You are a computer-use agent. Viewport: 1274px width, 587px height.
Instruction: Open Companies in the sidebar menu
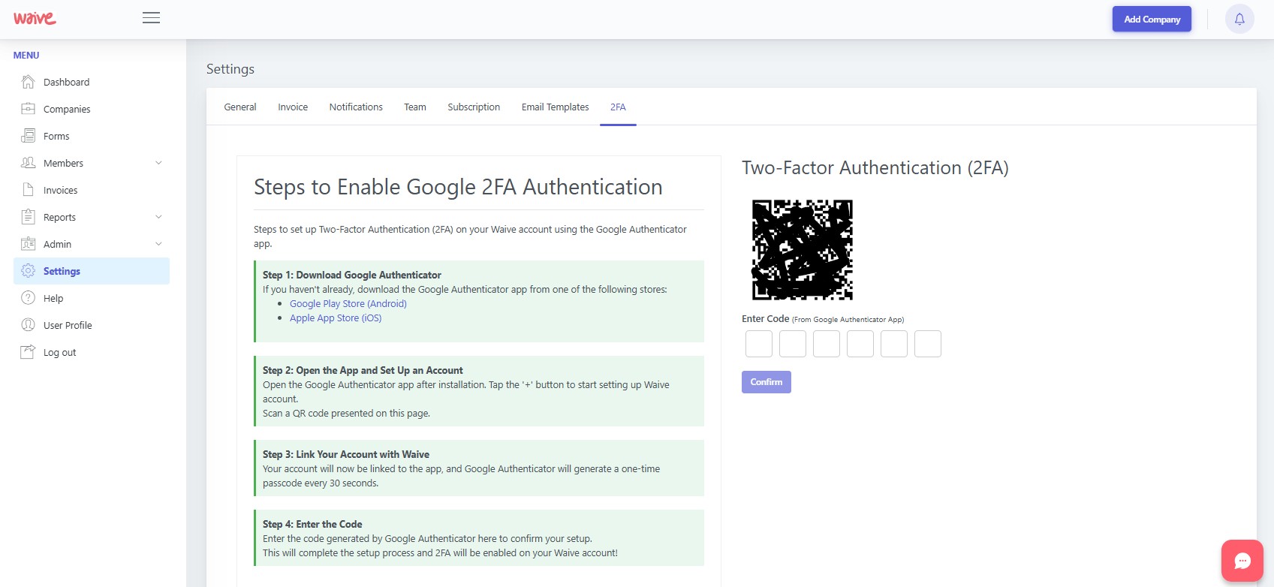pos(67,109)
